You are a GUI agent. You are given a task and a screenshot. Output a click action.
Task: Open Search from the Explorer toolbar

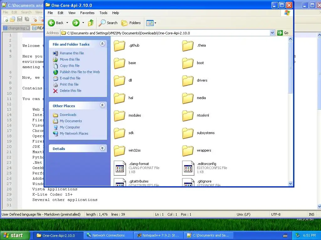[108, 23]
